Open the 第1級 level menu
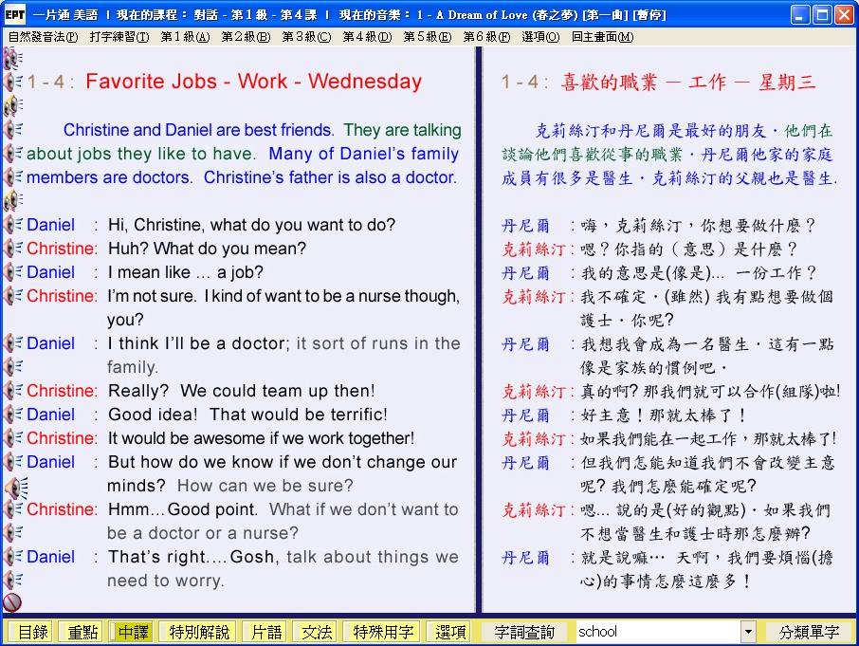859x646 pixels. tap(184, 37)
